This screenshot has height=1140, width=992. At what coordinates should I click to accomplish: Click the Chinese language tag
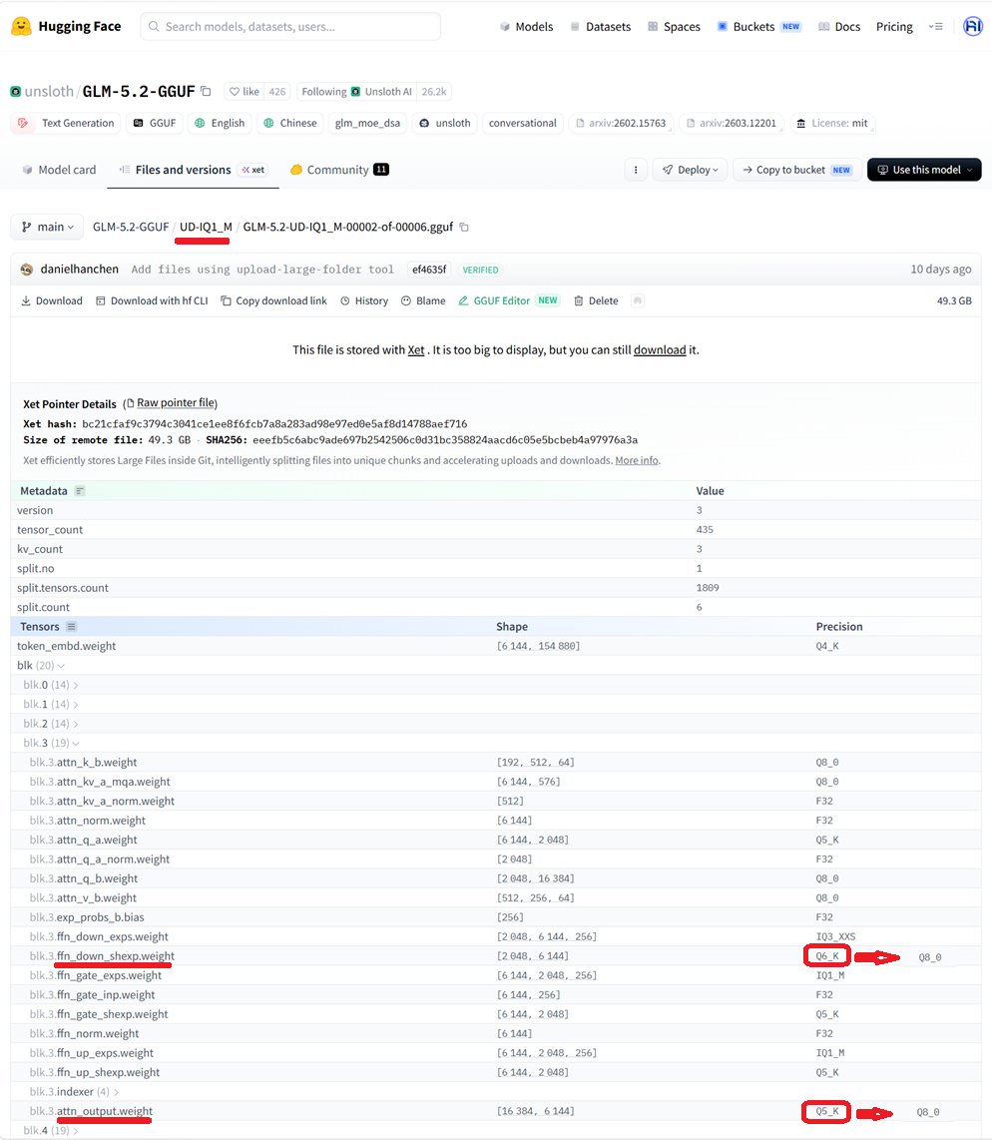290,123
